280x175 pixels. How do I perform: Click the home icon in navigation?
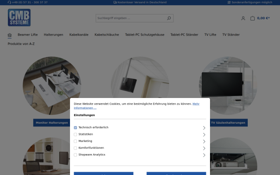(x=10, y=35)
